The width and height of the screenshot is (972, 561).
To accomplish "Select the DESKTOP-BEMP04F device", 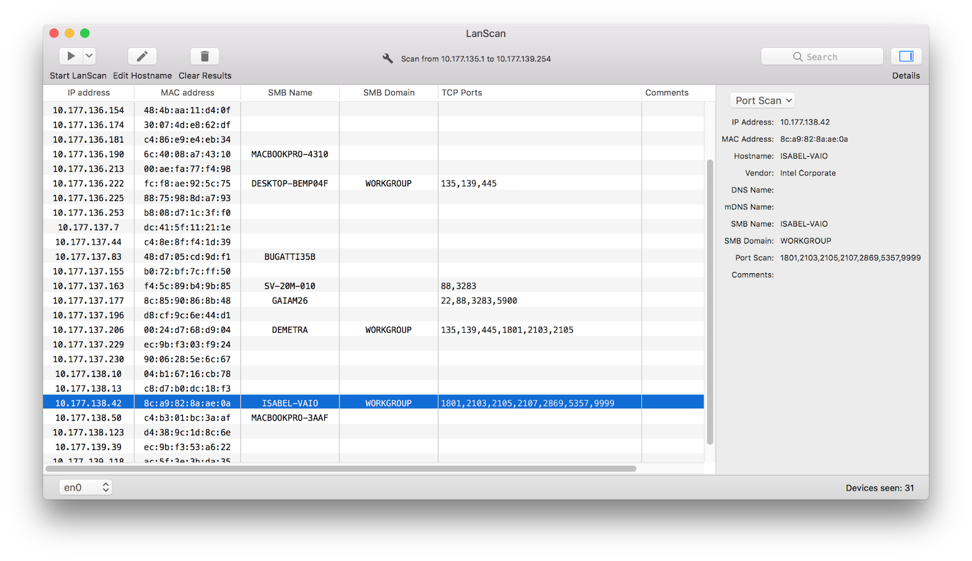I will [x=374, y=183].
